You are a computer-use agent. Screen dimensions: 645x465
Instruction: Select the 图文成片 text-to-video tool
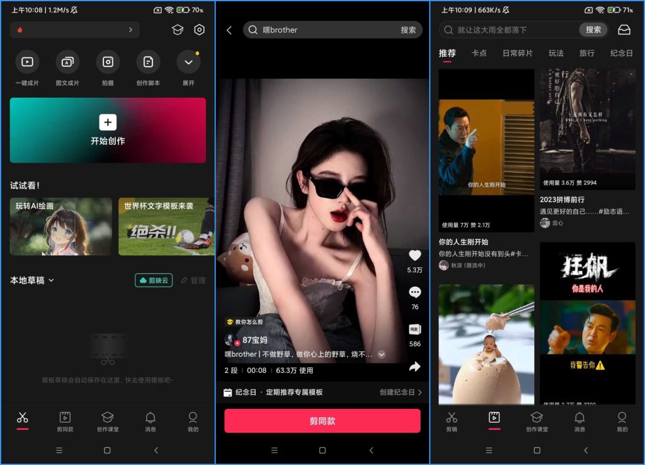tap(67, 62)
